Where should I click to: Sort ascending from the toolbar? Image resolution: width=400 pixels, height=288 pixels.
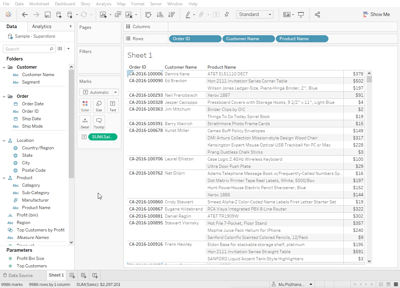(x=160, y=15)
